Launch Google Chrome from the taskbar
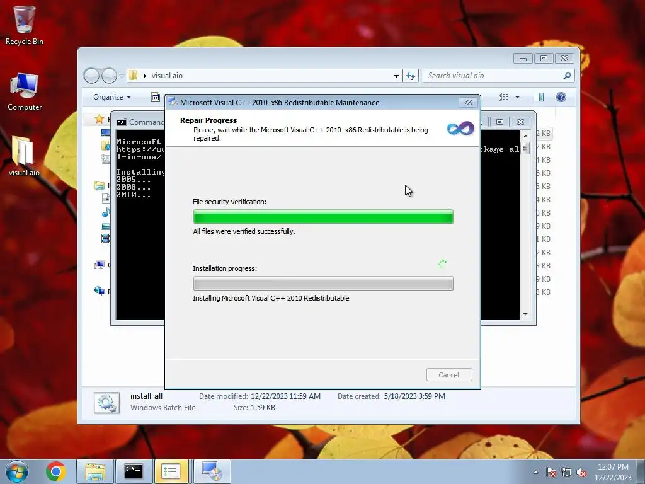The width and height of the screenshot is (645, 484). pos(56,471)
